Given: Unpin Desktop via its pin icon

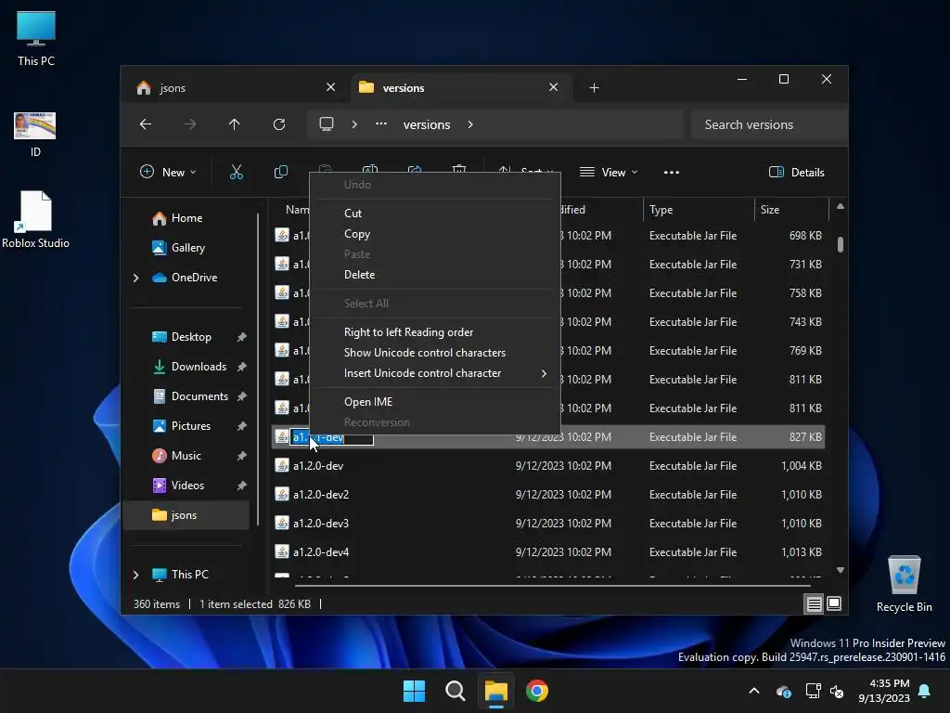Looking at the screenshot, I should coord(242,337).
